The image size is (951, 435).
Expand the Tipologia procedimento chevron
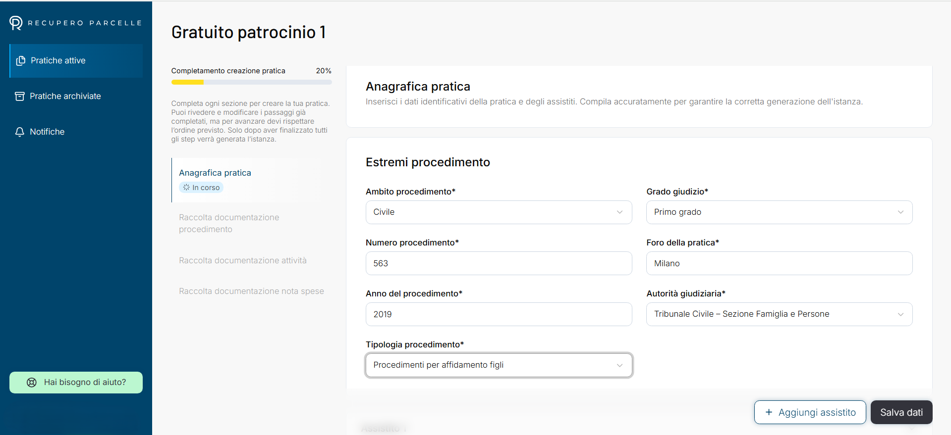[x=619, y=365]
